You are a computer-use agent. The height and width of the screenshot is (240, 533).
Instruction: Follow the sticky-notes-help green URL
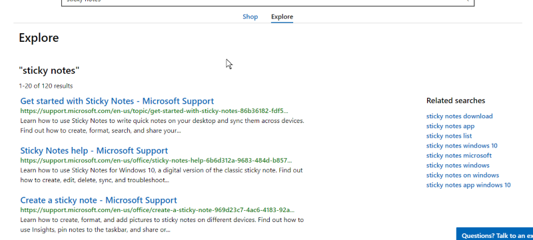tap(156, 160)
